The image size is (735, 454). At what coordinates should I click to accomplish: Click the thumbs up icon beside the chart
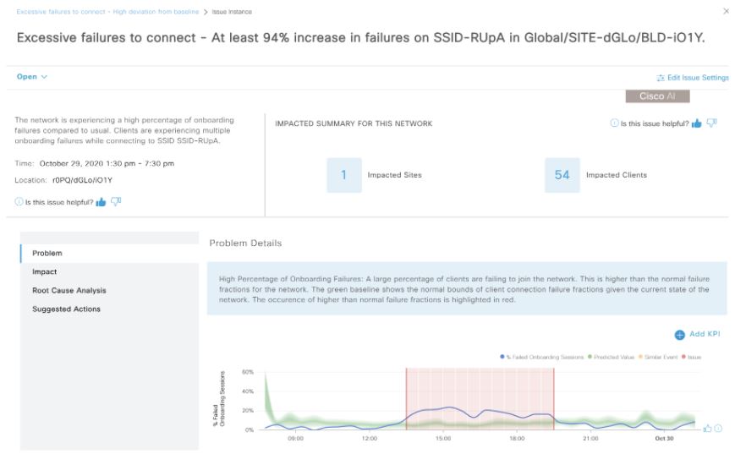pyautogui.click(x=707, y=428)
